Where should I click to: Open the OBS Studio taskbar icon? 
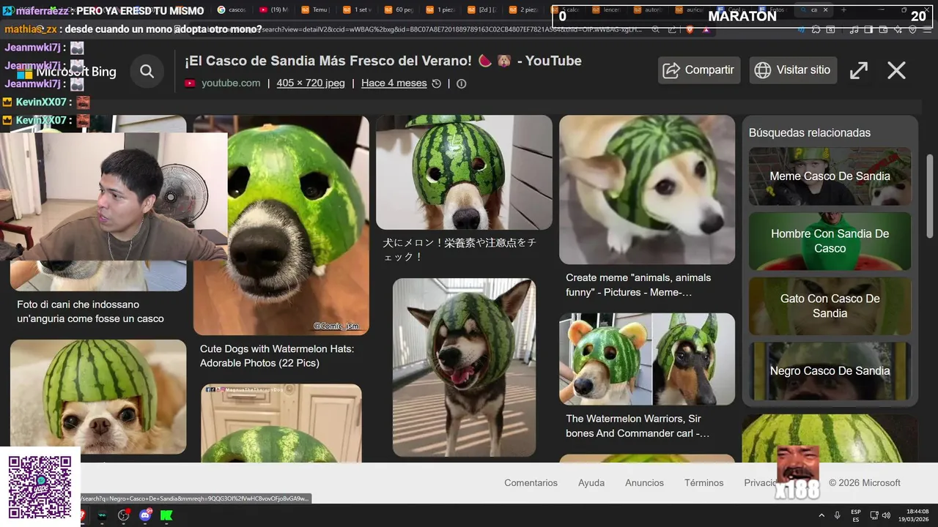click(x=123, y=515)
